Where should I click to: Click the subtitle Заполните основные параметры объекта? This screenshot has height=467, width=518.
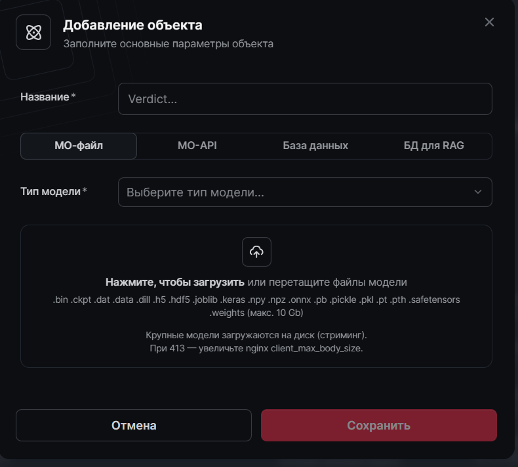coord(168,44)
